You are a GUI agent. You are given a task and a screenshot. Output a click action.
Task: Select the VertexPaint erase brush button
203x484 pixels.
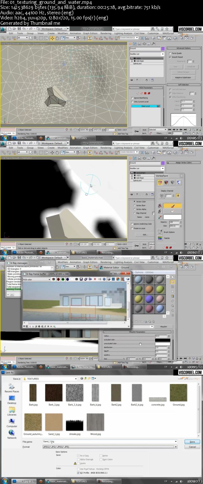click(173, 211)
